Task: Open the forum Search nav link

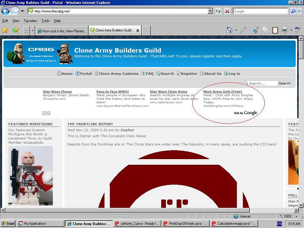Action: tap(165, 74)
